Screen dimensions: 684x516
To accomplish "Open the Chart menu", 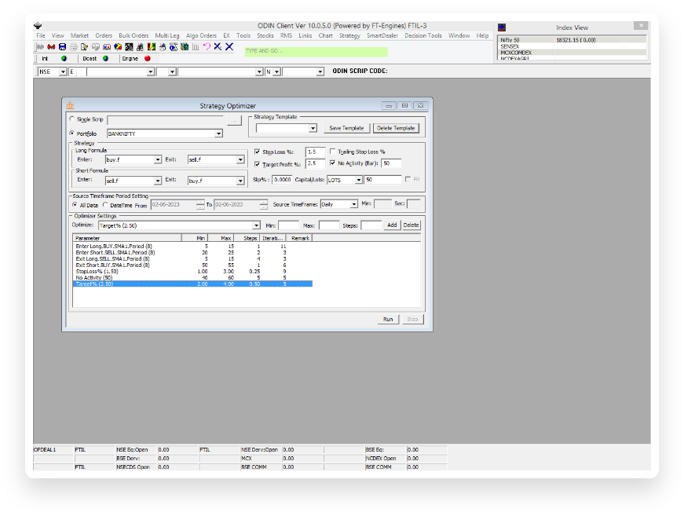I will [x=325, y=36].
